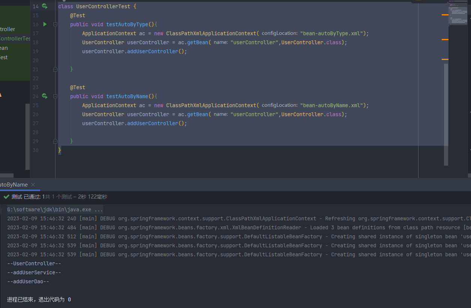Click fold end marker at line 29
This screenshot has width=471, height=308.
[x=55, y=141]
